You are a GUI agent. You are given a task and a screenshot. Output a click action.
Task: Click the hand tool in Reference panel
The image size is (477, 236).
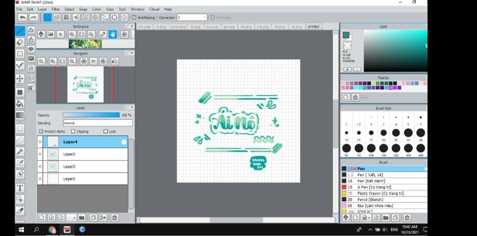pyautogui.click(x=113, y=34)
